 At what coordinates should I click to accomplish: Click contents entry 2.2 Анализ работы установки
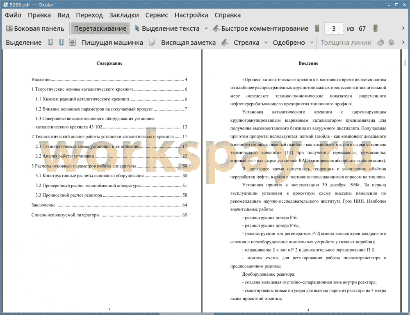tap(112, 156)
